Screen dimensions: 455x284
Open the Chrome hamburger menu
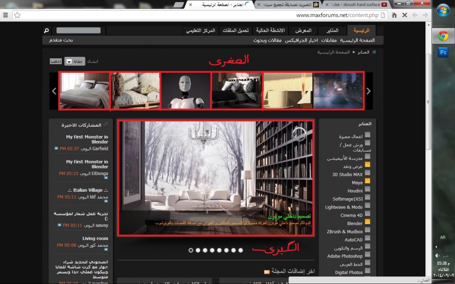5,15
